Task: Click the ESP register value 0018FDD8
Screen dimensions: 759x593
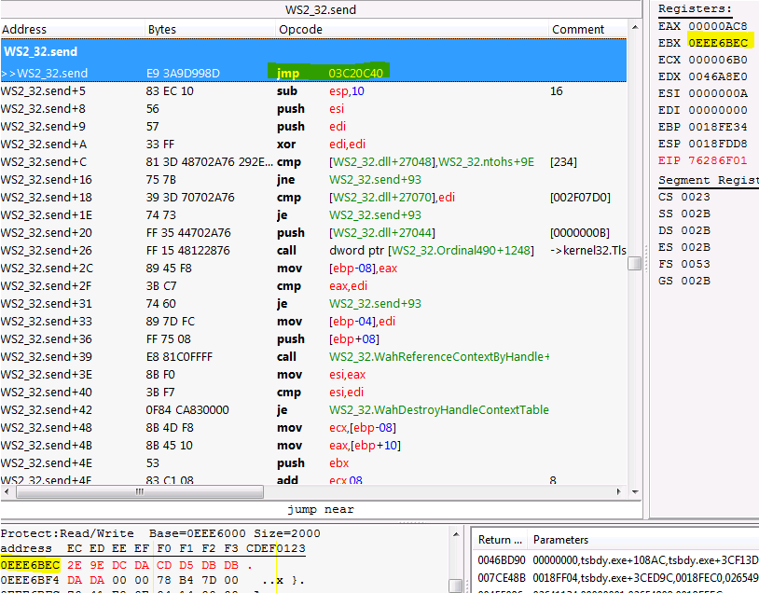Action: 718,145
